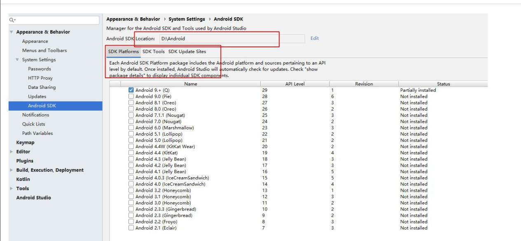Click the Status column header
Viewport: 521px width, 241px height.
[443, 84]
